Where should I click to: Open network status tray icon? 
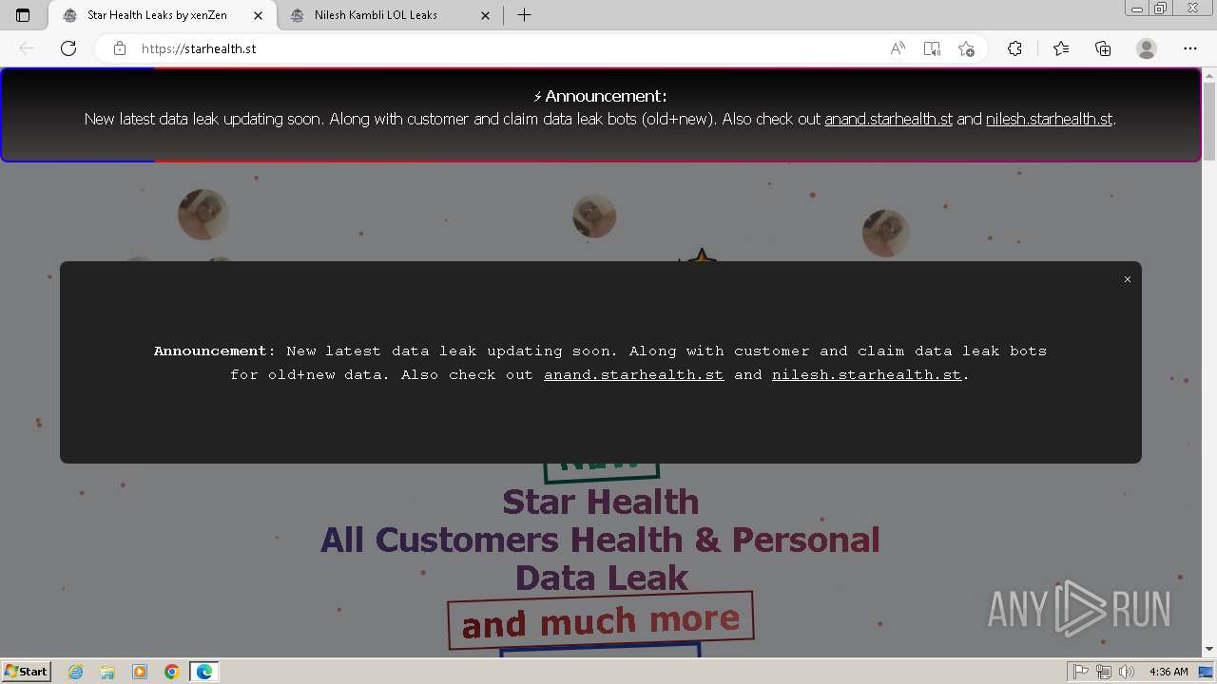click(1104, 672)
